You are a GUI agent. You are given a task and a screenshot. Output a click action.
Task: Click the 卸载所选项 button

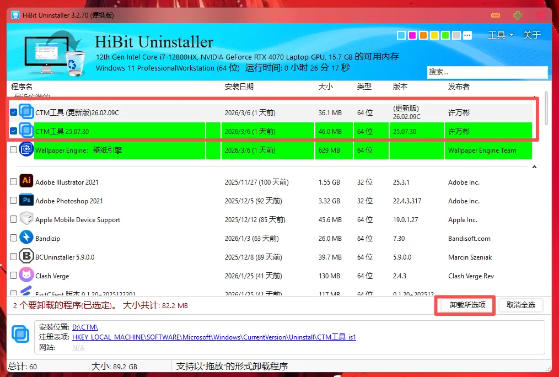(x=467, y=305)
